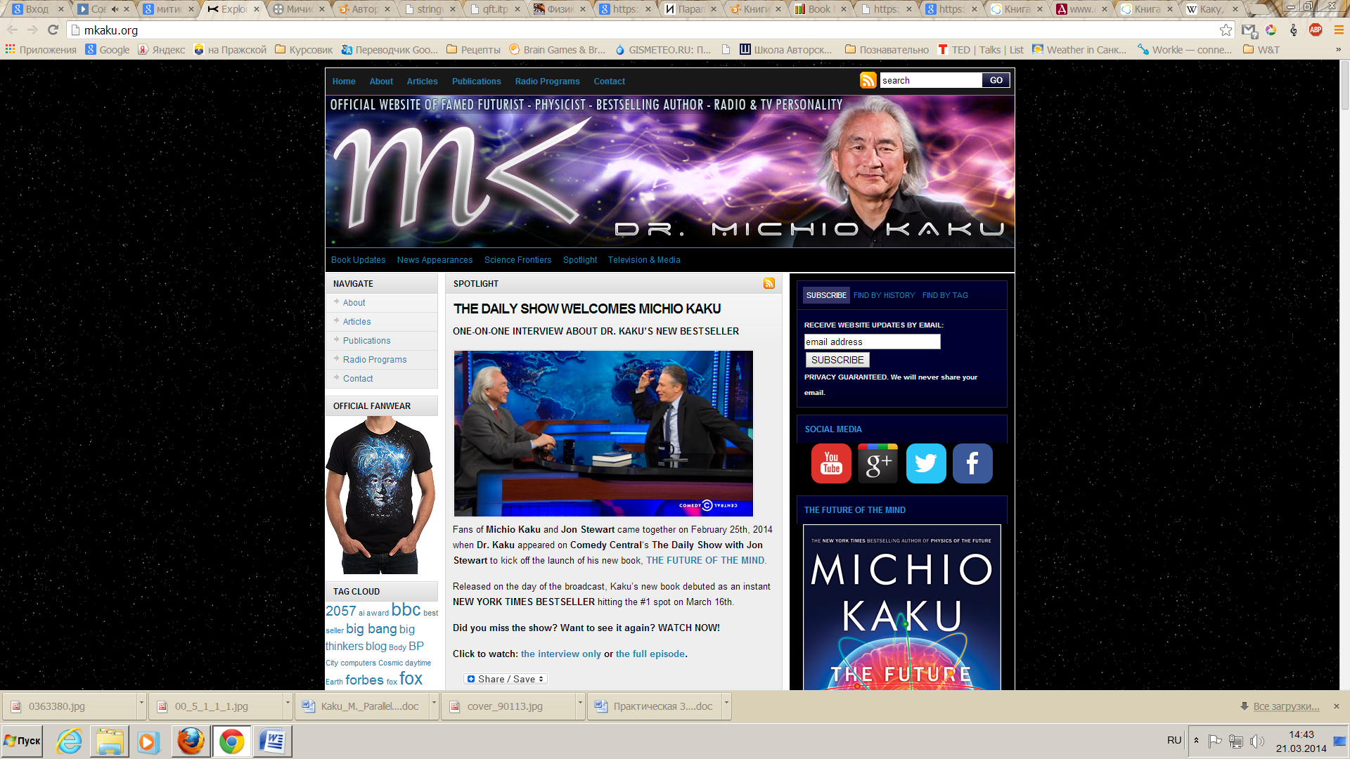Open Windows Media Player taskbar icon
1350x759 pixels.
pyautogui.click(x=148, y=741)
